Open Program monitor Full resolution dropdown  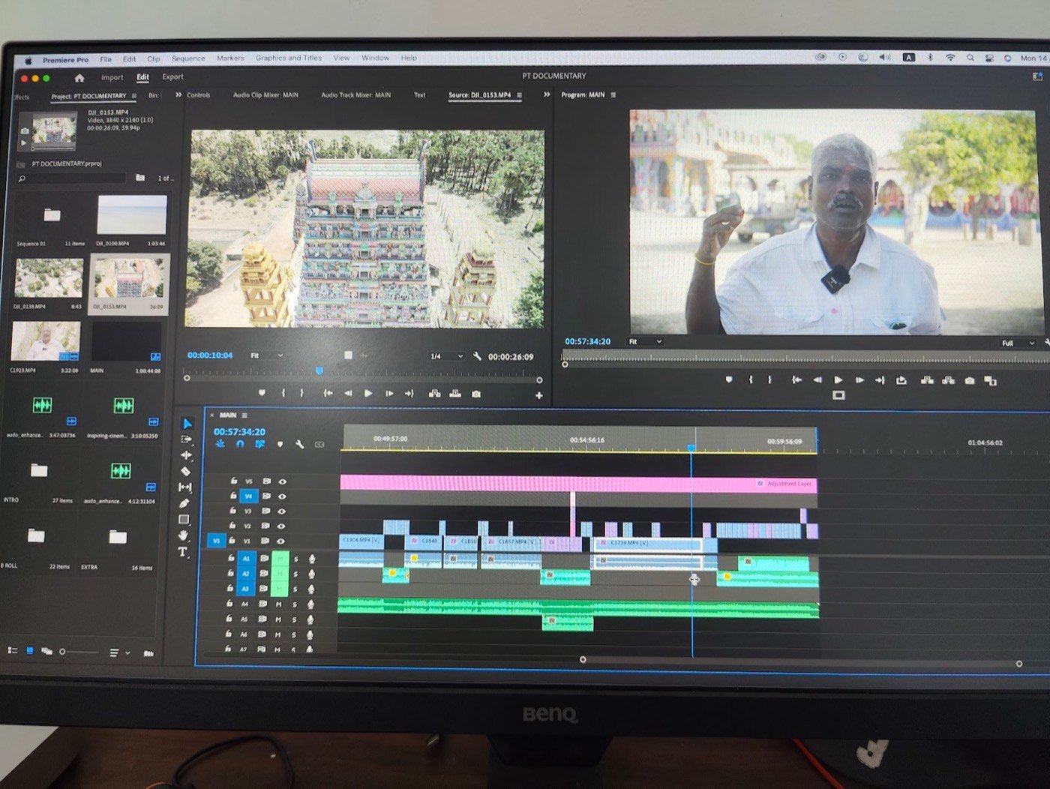click(1018, 343)
